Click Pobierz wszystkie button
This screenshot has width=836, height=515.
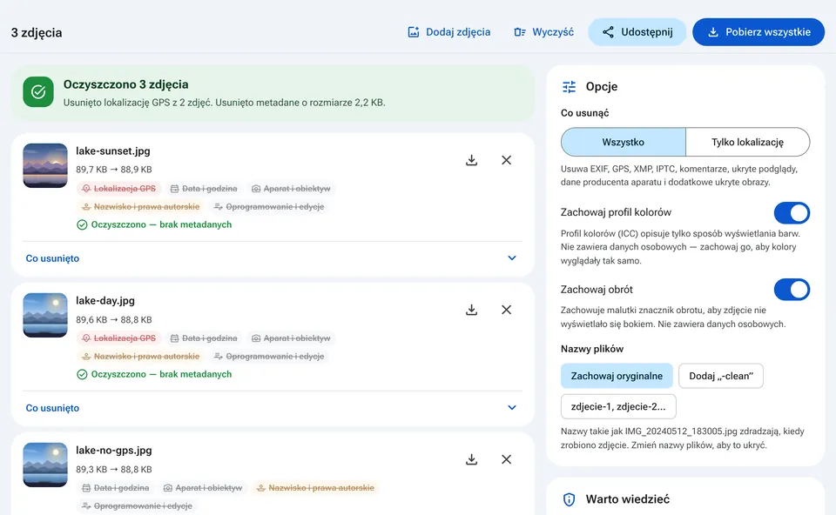(x=758, y=32)
